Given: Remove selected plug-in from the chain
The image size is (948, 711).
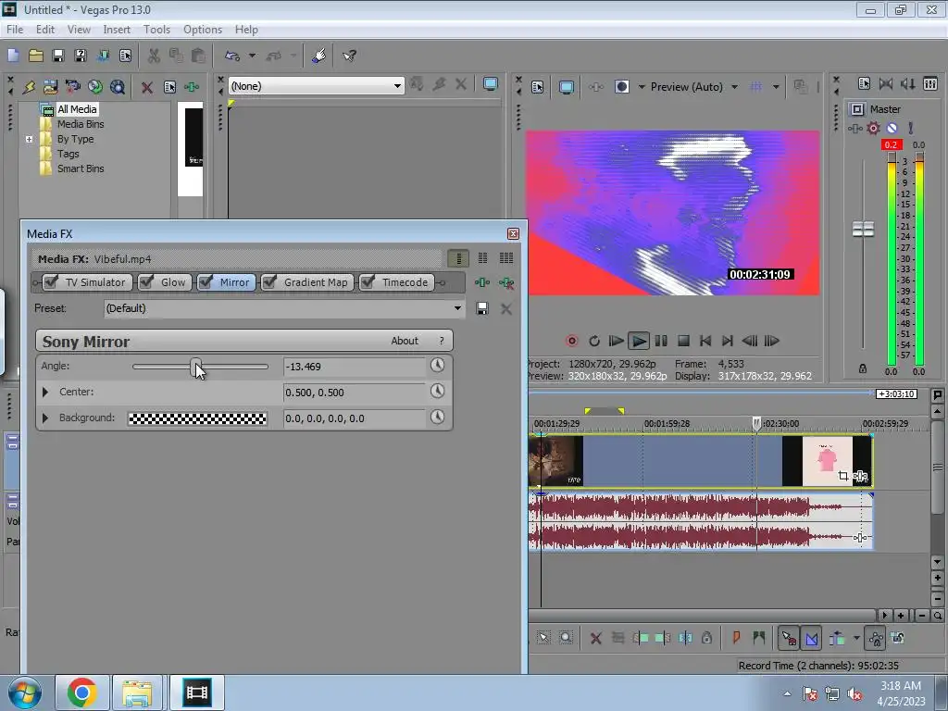Looking at the screenshot, I should click(x=506, y=282).
